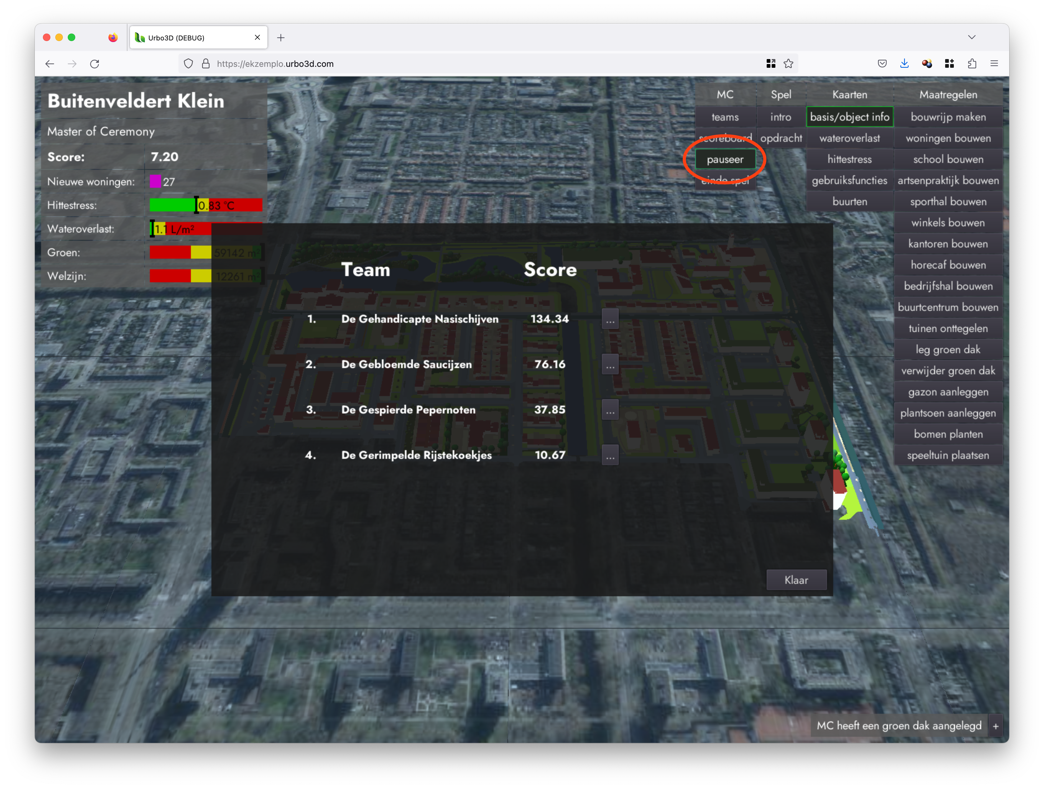The width and height of the screenshot is (1044, 789).
Task: Click the Hittestress indicator bar
Action: click(206, 205)
